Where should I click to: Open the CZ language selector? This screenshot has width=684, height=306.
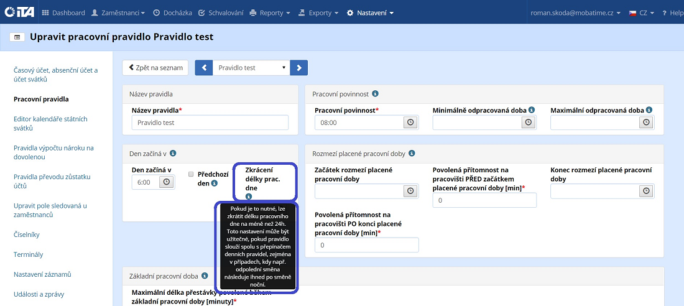pyautogui.click(x=640, y=12)
